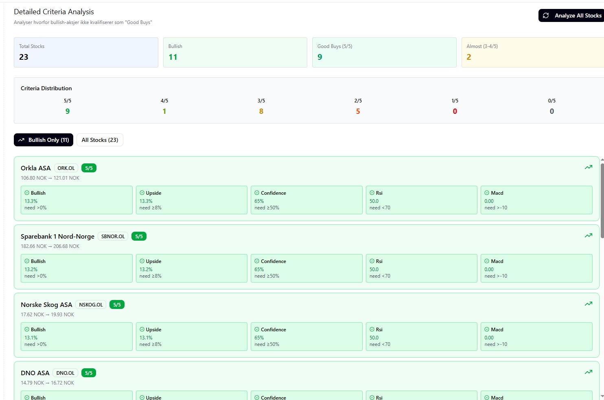Click the 5/5 score badge for DNO ASA
Screen dimensions: 604x400
point(89,373)
